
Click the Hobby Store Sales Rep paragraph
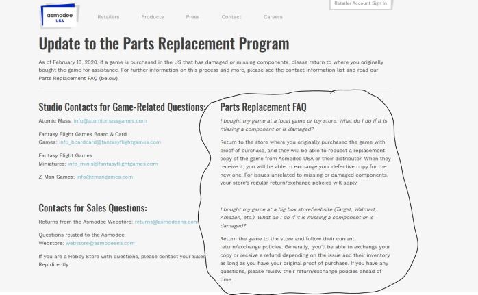point(122,260)
